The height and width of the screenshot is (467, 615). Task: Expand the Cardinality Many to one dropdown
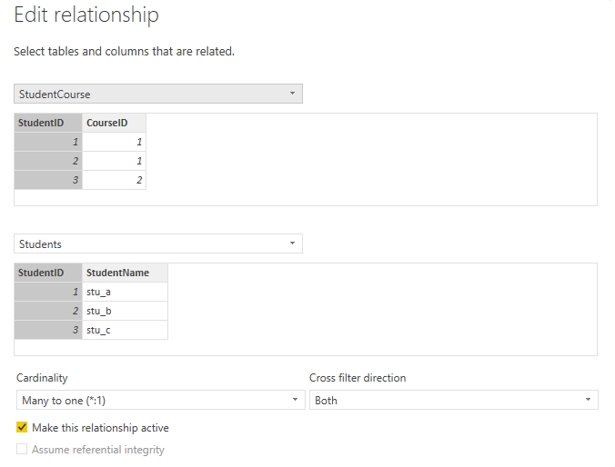click(x=161, y=400)
